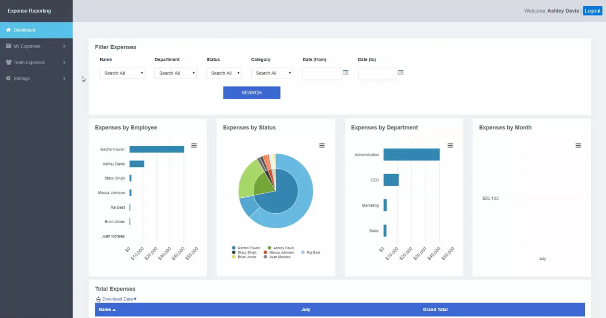Open Expenses by Employee chart hamburger menu

(194, 145)
